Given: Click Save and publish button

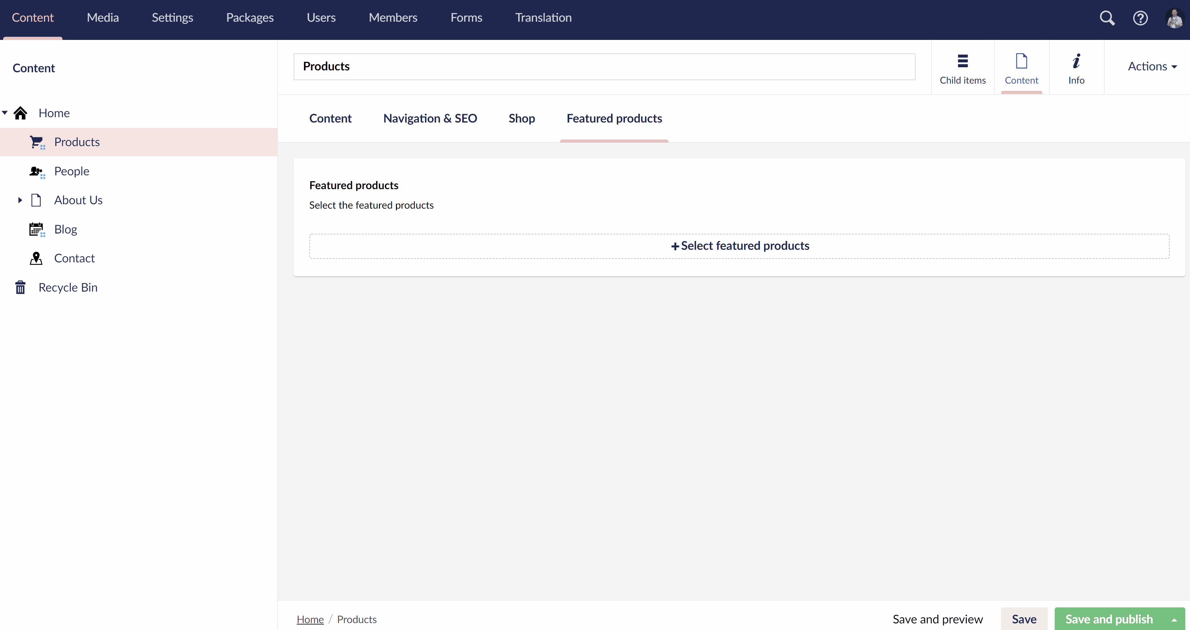Looking at the screenshot, I should 1109,619.
